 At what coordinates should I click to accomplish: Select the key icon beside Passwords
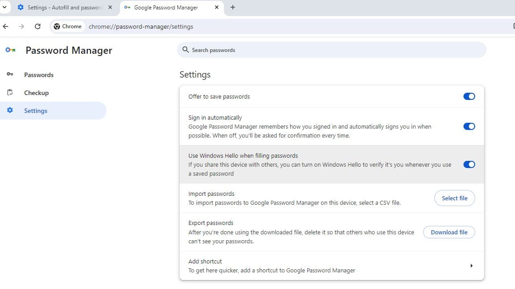(10, 74)
